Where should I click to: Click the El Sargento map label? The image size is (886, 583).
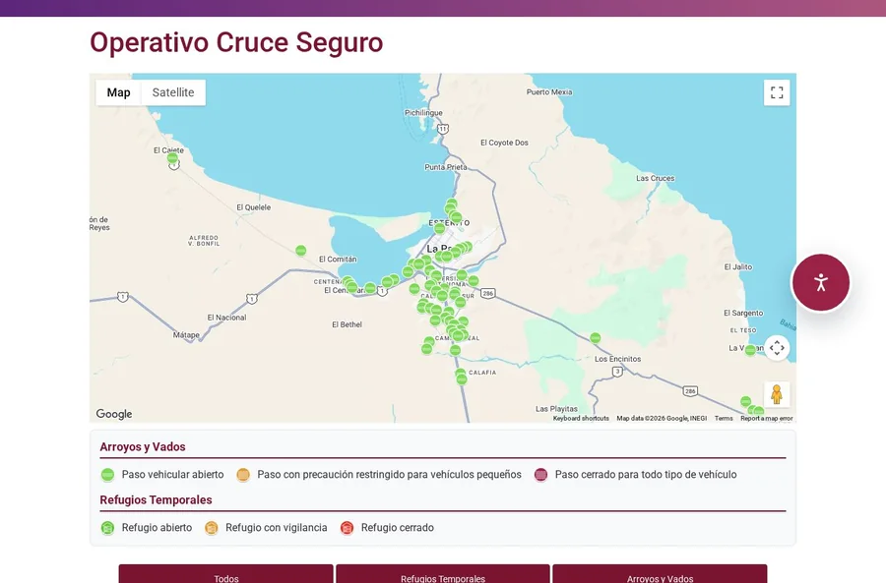[743, 314]
